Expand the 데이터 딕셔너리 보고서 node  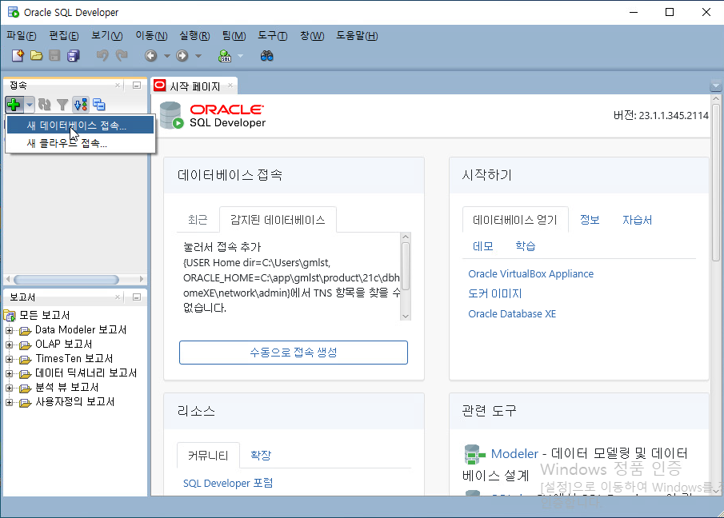coord(10,373)
